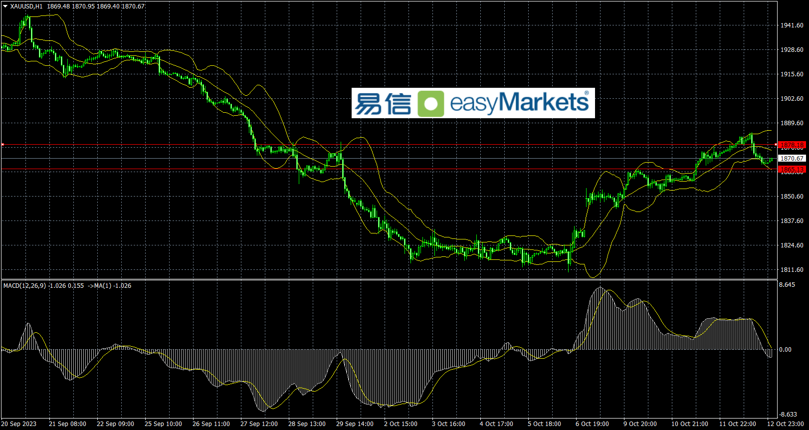
Task: Click the 1902.60 price axis label
Action: click(792, 99)
